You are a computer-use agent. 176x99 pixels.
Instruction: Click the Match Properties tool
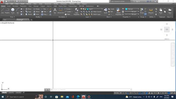click(118, 12)
